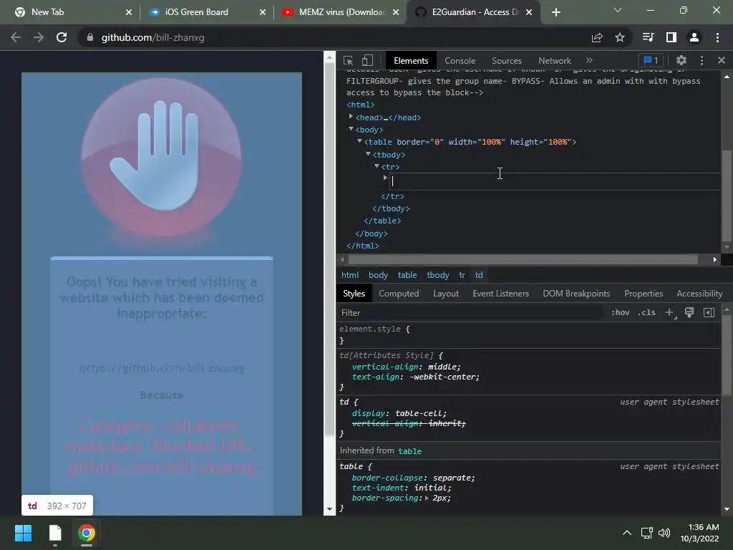Open the Properties tab
Viewport: 733px width, 550px height.
(x=644, y=293)
